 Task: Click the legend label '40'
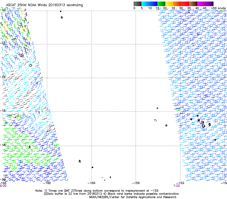[x=197, y=8]
